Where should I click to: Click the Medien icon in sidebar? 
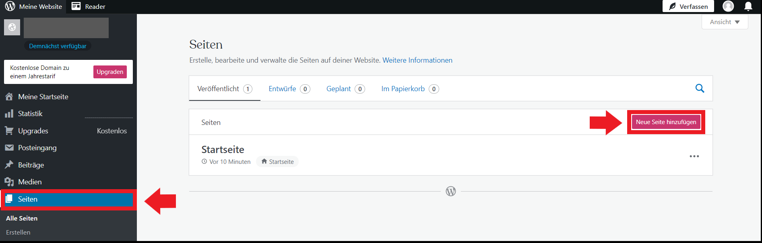coord(9,182)
